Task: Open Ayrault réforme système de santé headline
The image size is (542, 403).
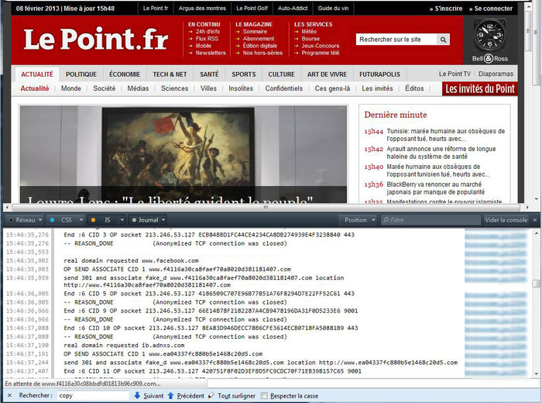Action: click(x=441, y=153)
